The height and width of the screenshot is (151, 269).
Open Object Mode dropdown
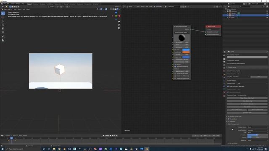pos(7,9)
